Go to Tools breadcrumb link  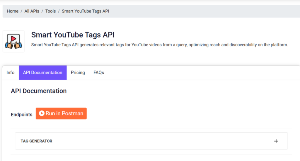(50, 11)
